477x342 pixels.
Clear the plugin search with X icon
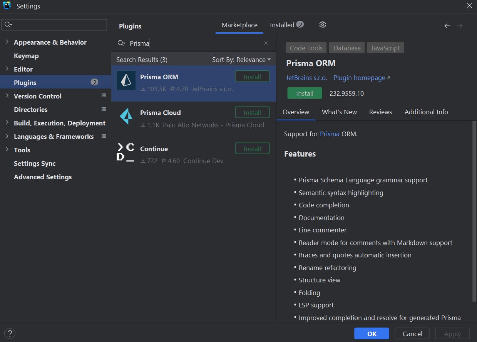tap(266, 43)
